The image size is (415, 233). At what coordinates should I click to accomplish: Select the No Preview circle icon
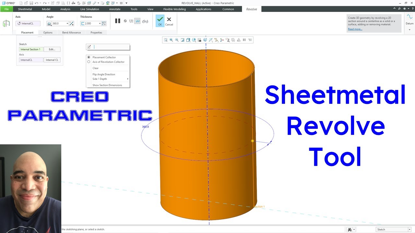tap(125, 21)
